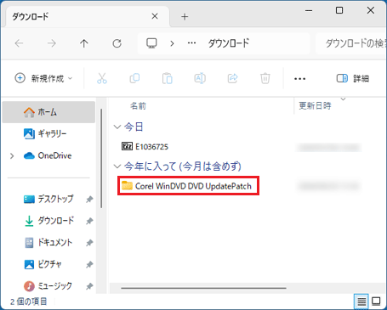The width and height of the screenshot is (387, 310).
Task: Minimize the Explorer window
Action: (x=309, y=10)
